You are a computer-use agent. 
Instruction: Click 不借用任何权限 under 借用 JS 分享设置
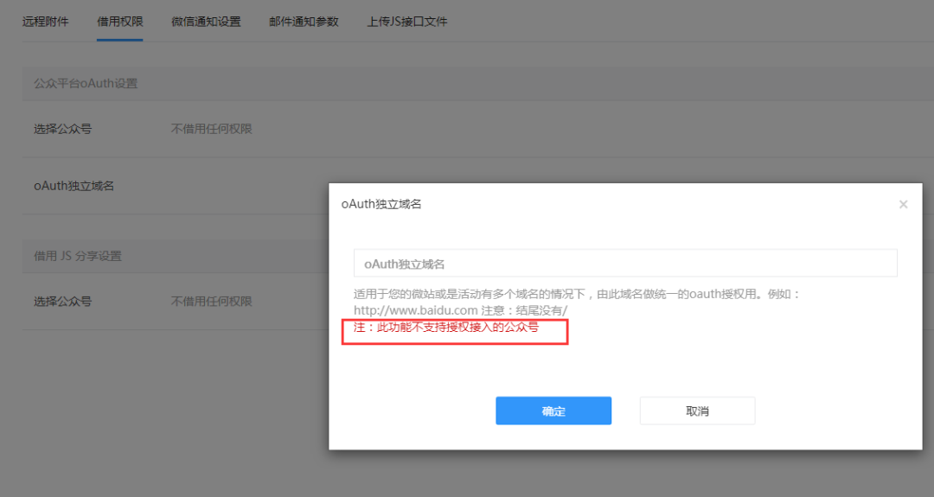[212, 302]
